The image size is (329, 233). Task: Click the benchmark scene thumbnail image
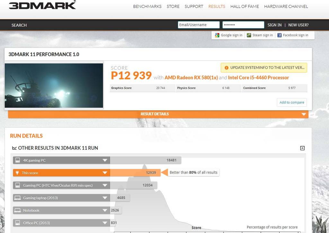54,85
